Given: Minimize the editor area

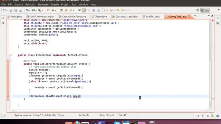Looking at the screenshot, I should point(209,16).
